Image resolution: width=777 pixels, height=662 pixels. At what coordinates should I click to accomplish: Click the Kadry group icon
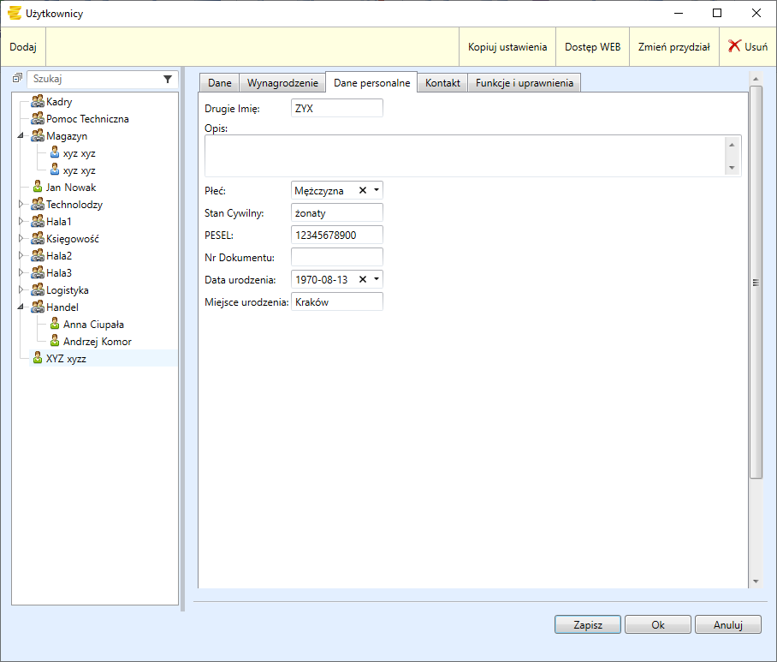[38, 102]
